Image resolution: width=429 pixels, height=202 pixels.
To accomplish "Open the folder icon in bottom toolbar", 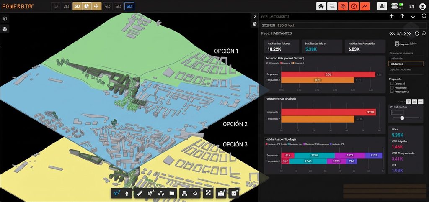I will click(172, 193).
